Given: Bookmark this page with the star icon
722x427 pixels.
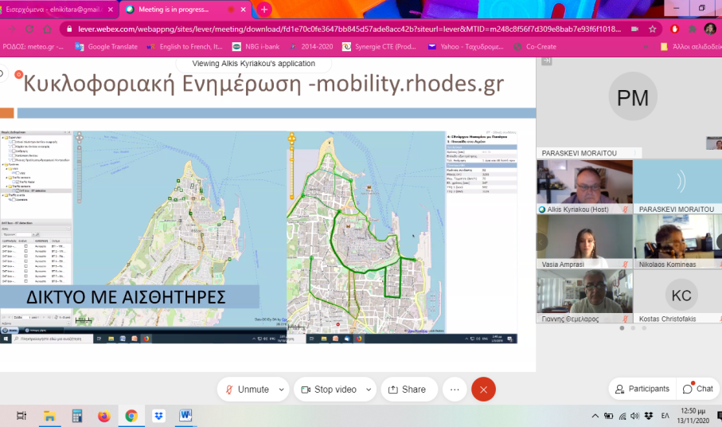Looking at the screenshot, I should click(x=652, y=29).
